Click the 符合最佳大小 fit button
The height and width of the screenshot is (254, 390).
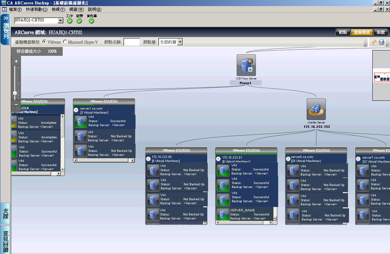[x=28, y=51]
